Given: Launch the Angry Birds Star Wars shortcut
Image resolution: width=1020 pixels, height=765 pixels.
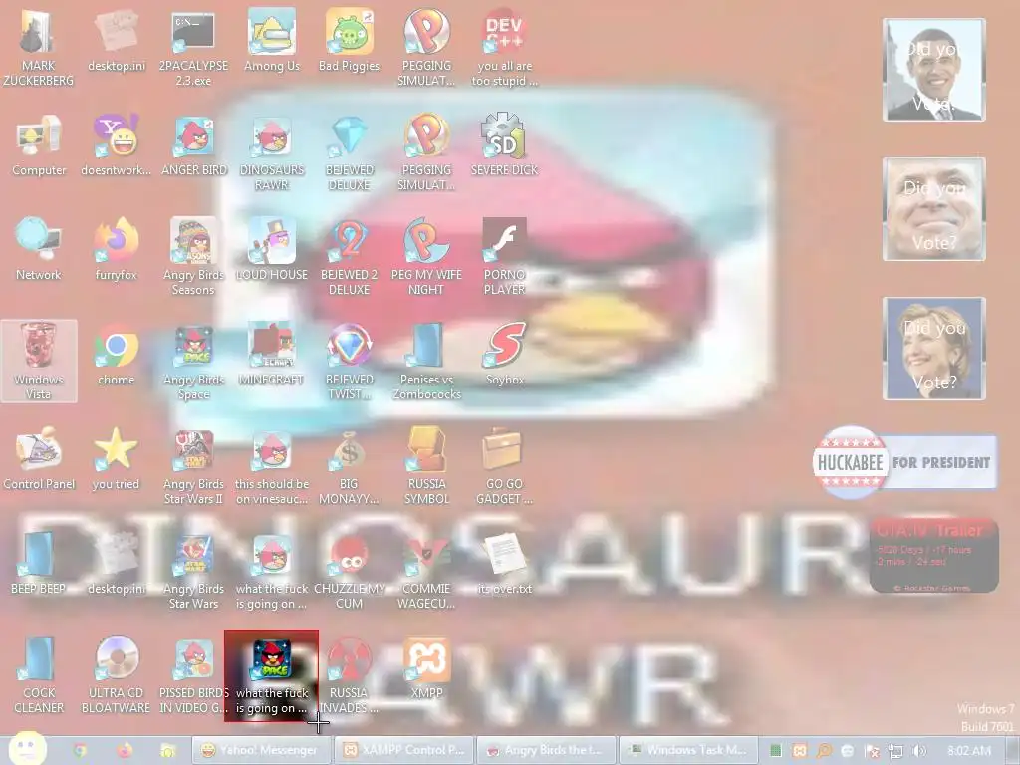Looking at the screenshot, I should coord(193,571).
